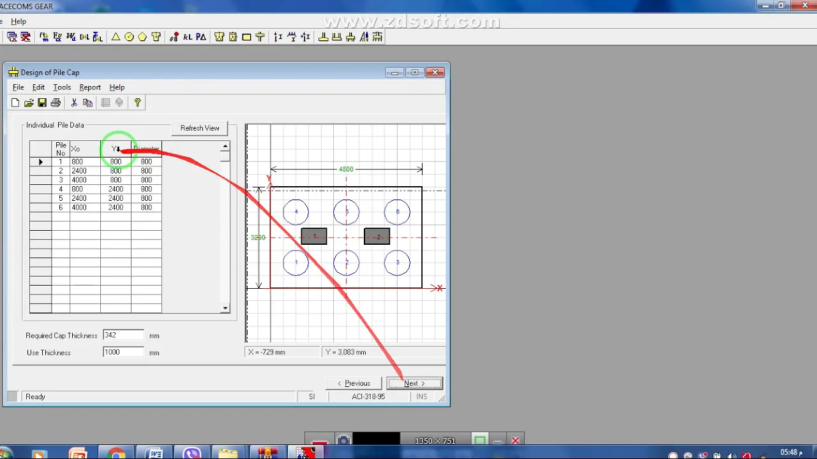Click the dotted rectangular column section icon
The height and width of the screenshot is (459, 817).
pyautogui.click(x=233, y=37)
